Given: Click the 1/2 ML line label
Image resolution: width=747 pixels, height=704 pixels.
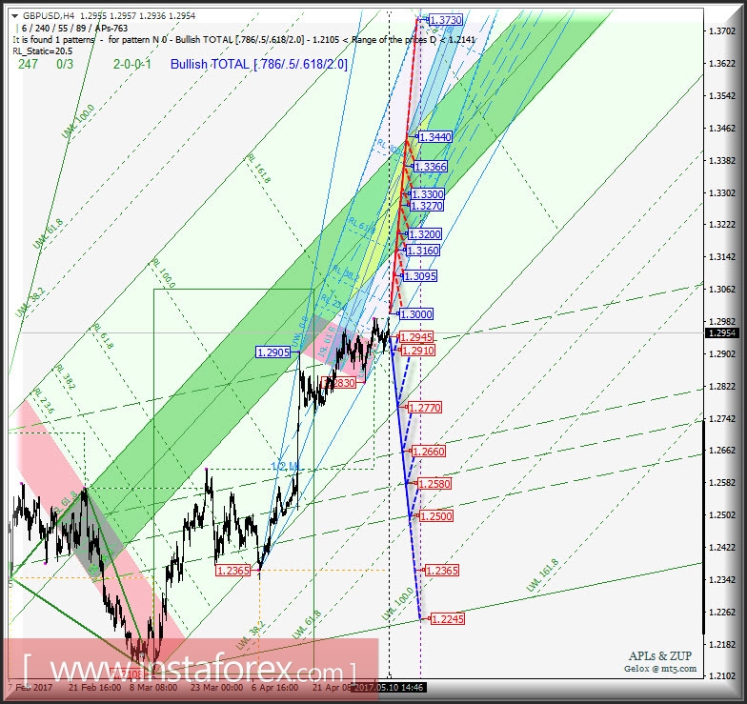Looking at the screenshot, I should tap(286, 467).
